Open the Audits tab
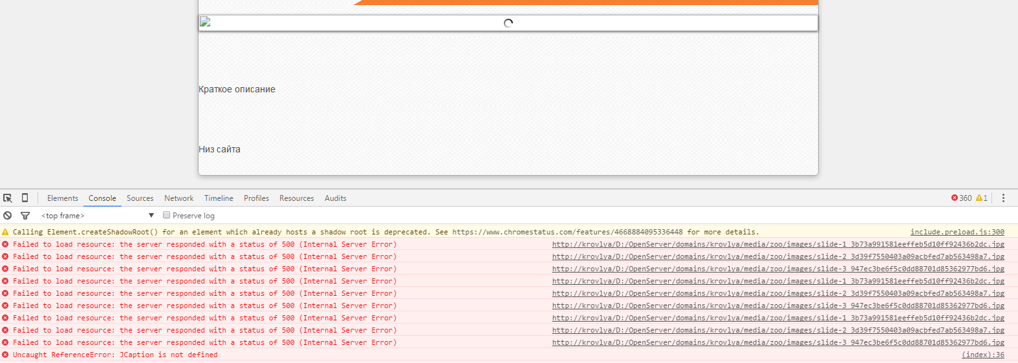Viewport: 1018px width, 363px height. point(335,198)
